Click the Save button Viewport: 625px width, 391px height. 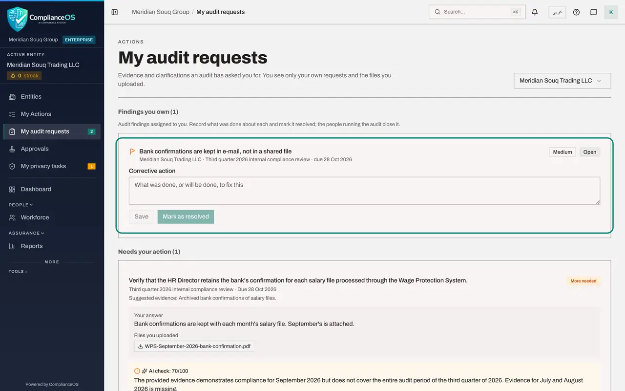coord(142,217)
